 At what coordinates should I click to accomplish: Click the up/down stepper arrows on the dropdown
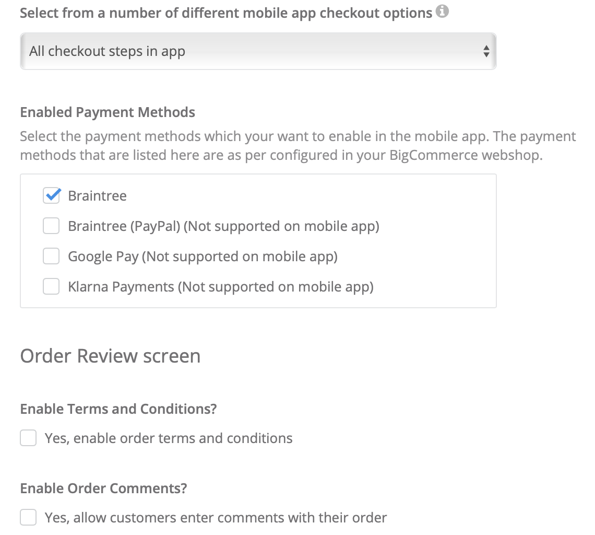pos(486,51)
